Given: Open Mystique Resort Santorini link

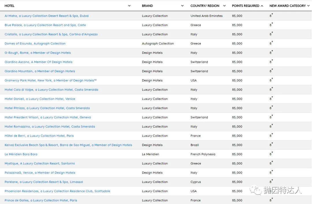Looking at the screenshot, I should [40, 164].
